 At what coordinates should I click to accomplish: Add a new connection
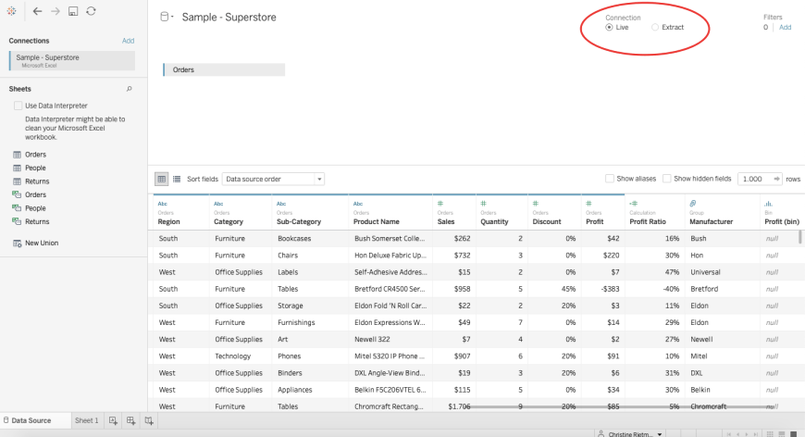click(128, 41)
